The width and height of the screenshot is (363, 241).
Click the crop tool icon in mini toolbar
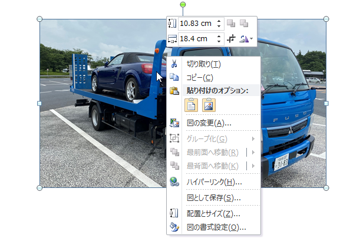(232, 39)
